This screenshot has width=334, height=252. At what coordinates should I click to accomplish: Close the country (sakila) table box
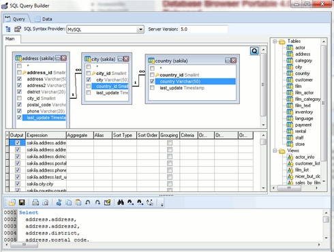pyautogui.click(x=233, y=60)
